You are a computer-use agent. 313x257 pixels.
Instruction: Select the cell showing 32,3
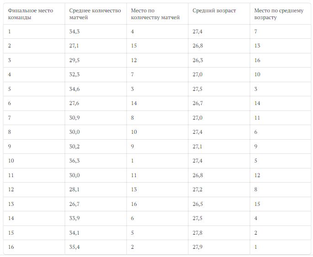[74, 74]
